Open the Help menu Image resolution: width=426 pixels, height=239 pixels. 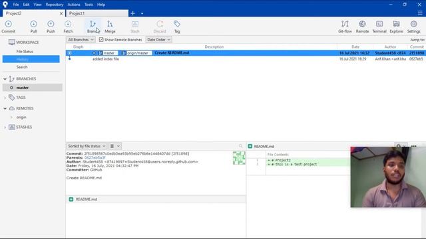[x=101, y=5]
